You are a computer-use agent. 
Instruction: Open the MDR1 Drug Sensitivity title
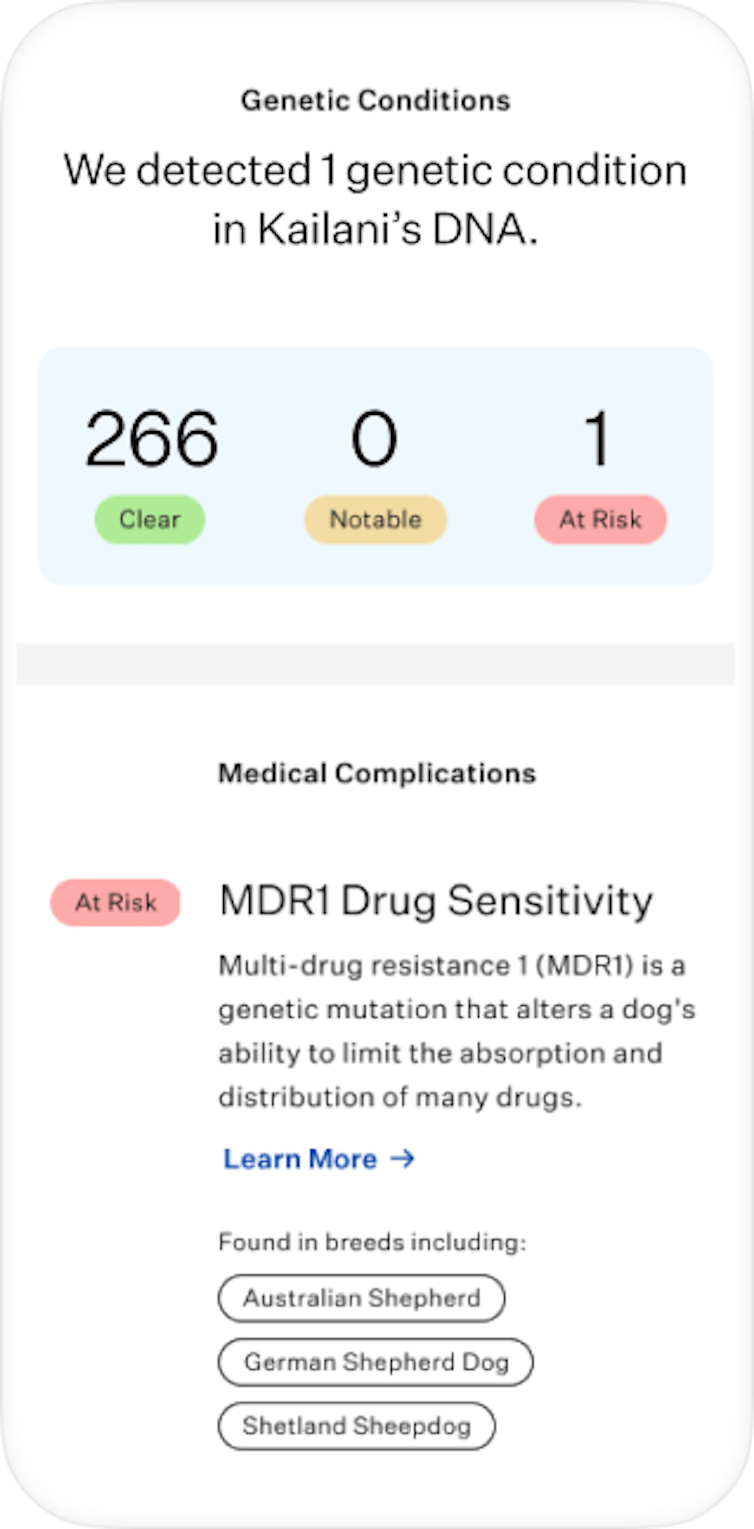[x=436, y=901]
